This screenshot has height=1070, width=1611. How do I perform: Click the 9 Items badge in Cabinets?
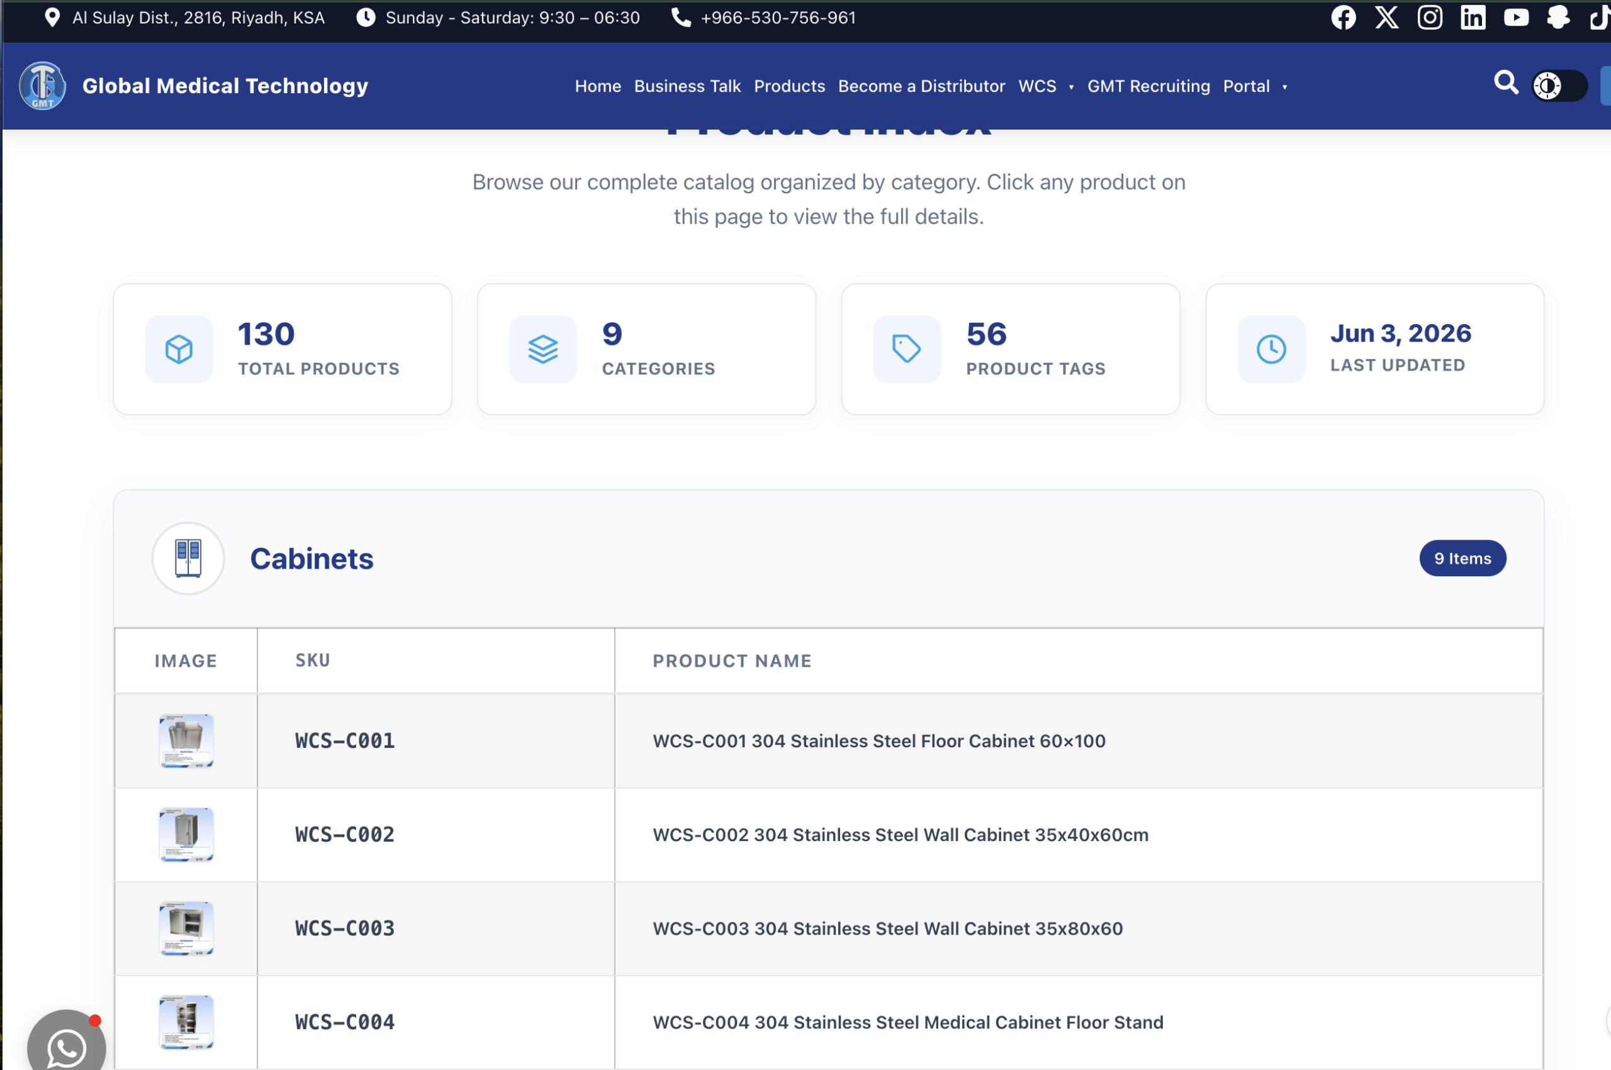[1462, 558]
